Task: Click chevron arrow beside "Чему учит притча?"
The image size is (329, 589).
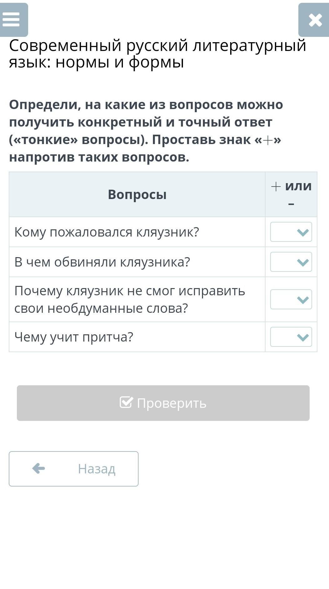Action: coord(303,337)
